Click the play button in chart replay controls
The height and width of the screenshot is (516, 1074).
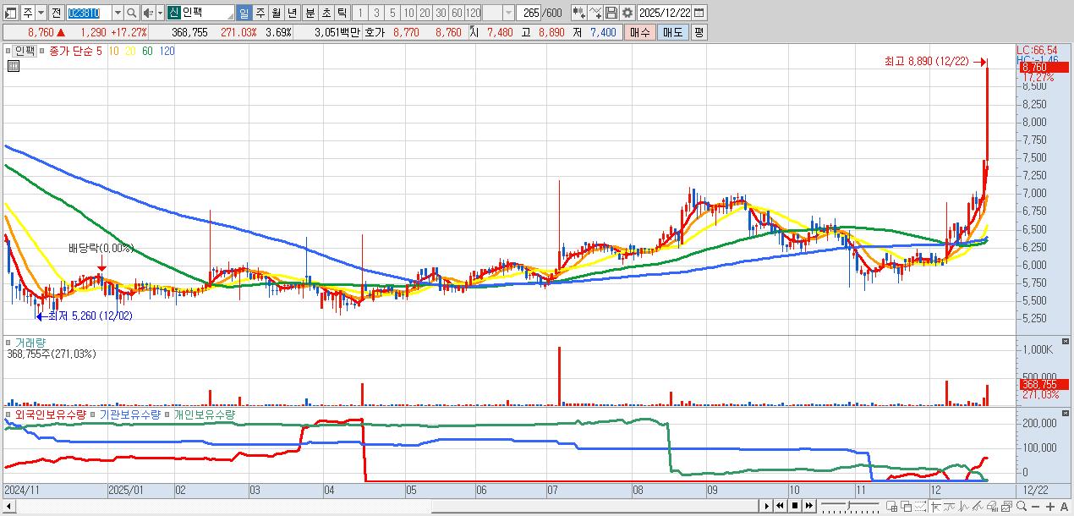coord(767,506)
